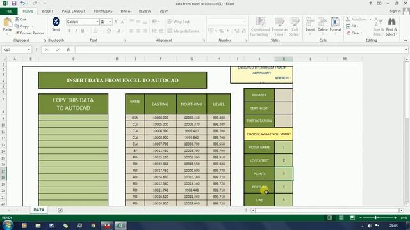Switch to the FORMULAS tab
Viewport: 410px width, 230px height.
103,11
